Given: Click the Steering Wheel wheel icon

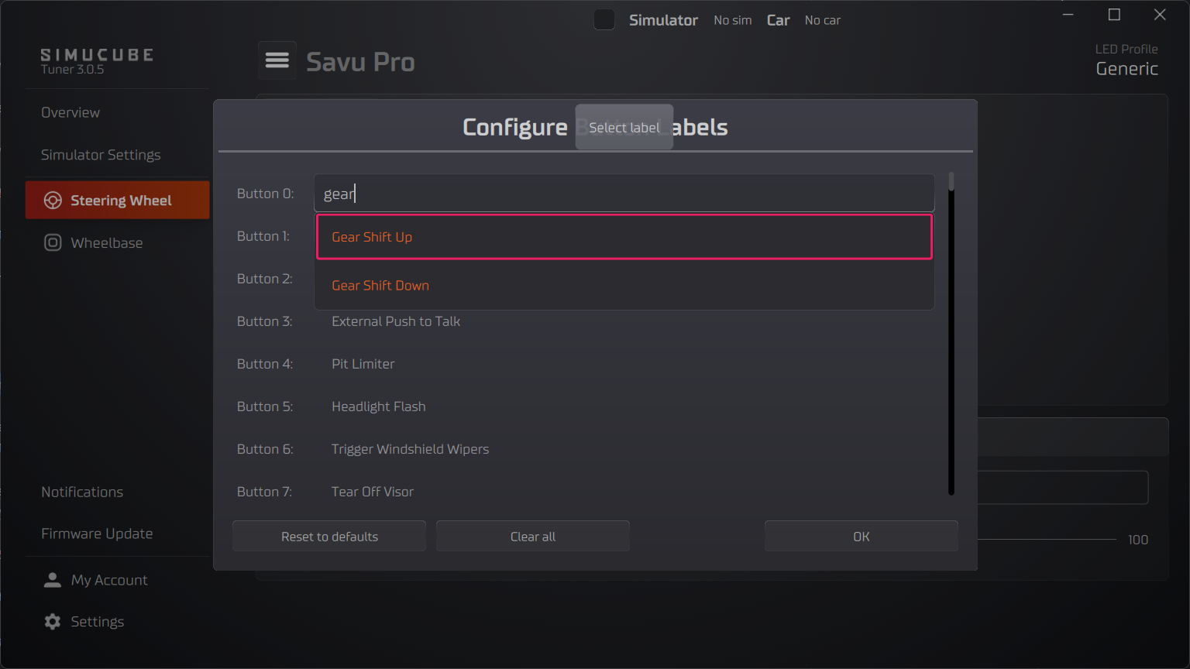Looking at the screenshot, I should pyautogui.click(x=52, y=200).
